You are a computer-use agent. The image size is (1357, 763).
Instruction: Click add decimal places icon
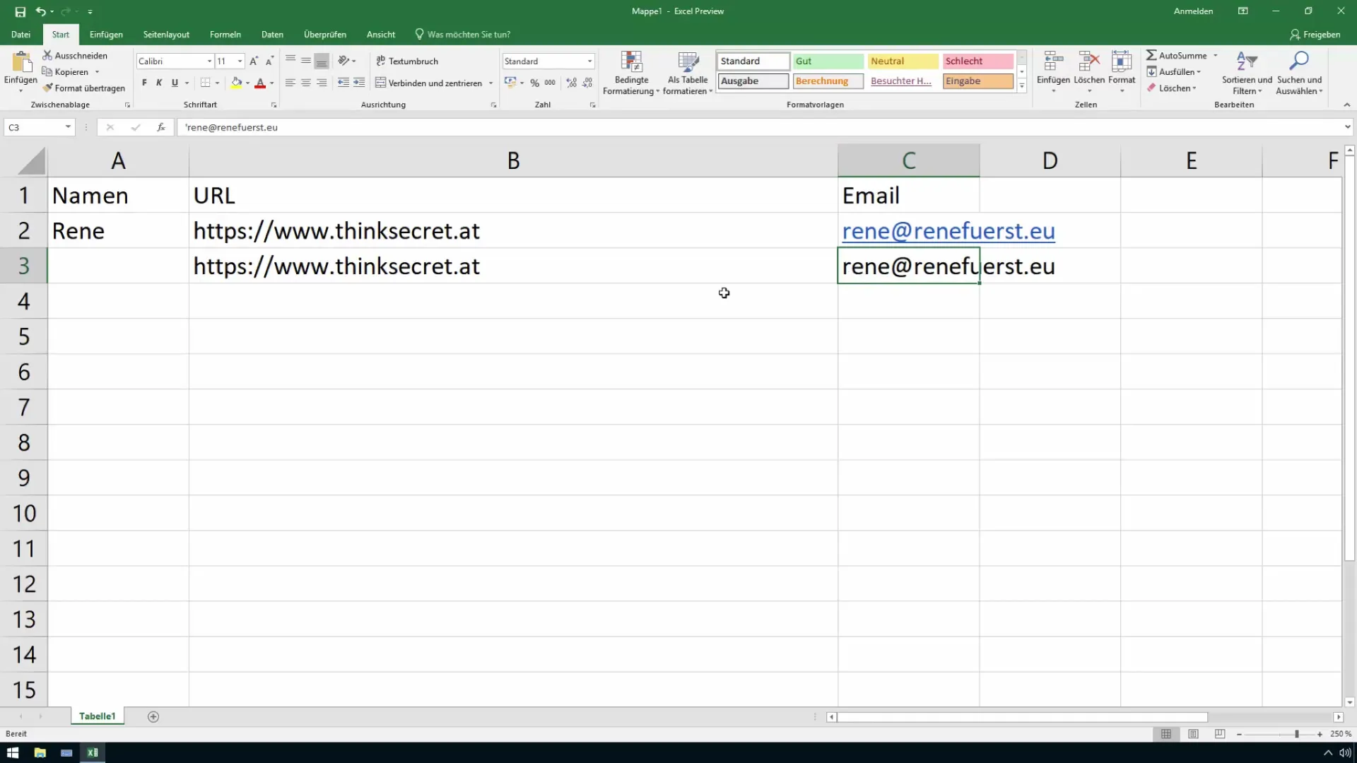[x=571, y=83]
